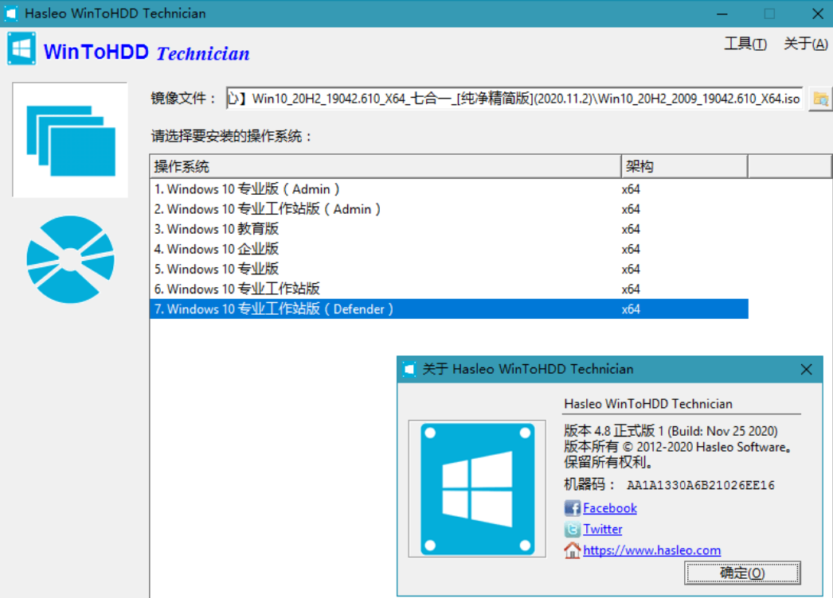The width and height of the screenshot is (833, 598).
Task: Select the disc icon in the left sidebar
Action: coord(70,259)
